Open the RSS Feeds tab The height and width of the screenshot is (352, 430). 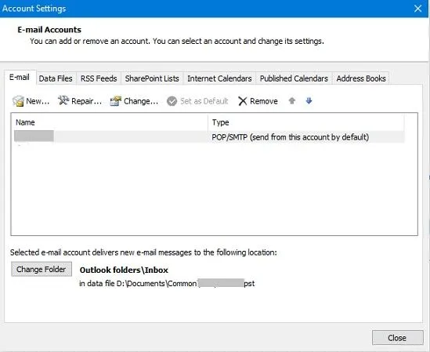[x=99, y=78]
